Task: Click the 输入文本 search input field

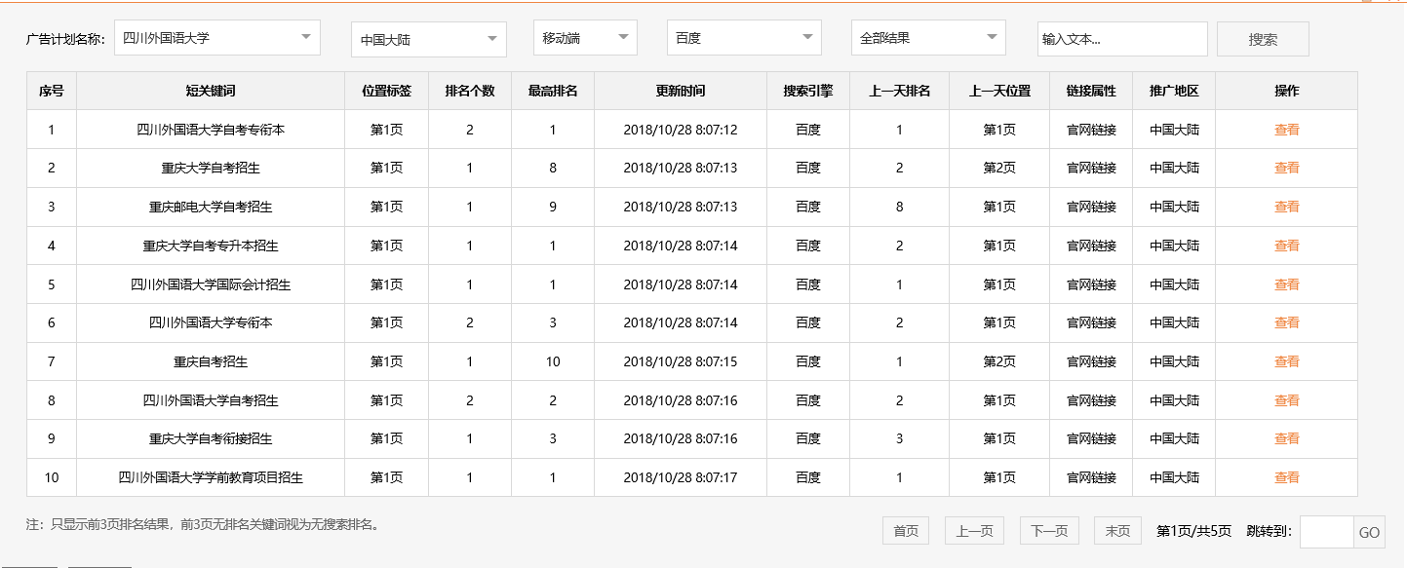Action: pyautogui.click(x=1121, y=38)
